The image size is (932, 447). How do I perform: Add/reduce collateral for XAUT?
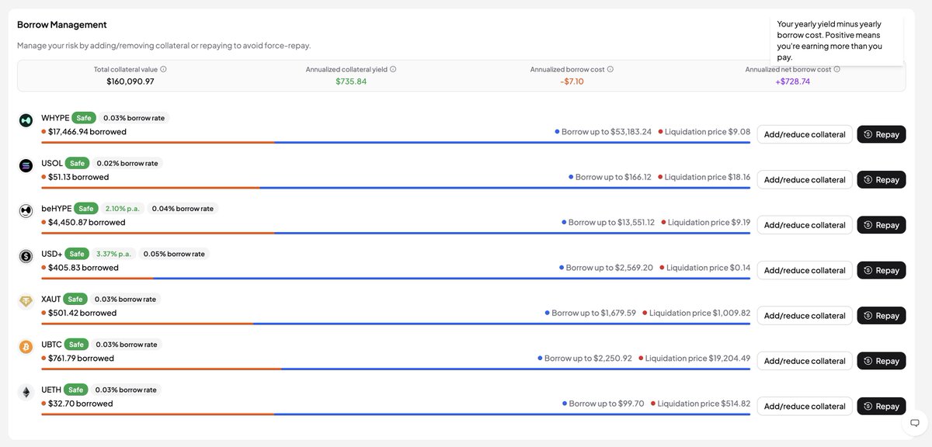(x=805, y=316)
